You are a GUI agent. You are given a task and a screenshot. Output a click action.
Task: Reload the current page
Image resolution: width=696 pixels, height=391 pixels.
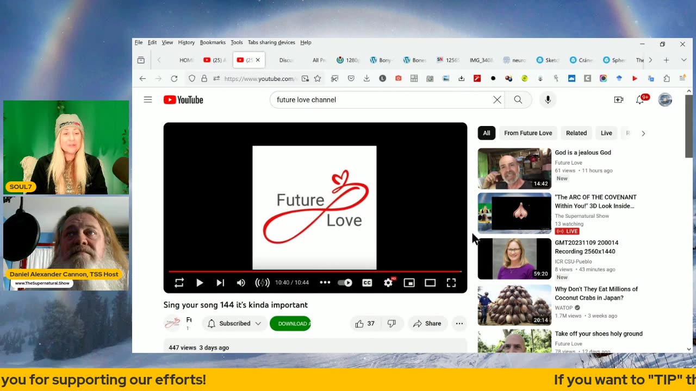click(x=174, y=79)
